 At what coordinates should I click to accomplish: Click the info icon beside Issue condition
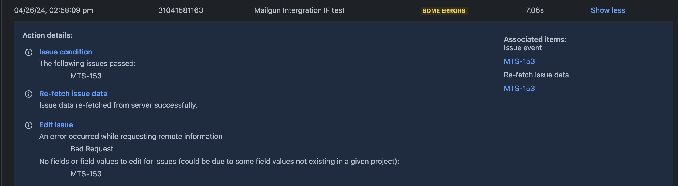[29, 52]
